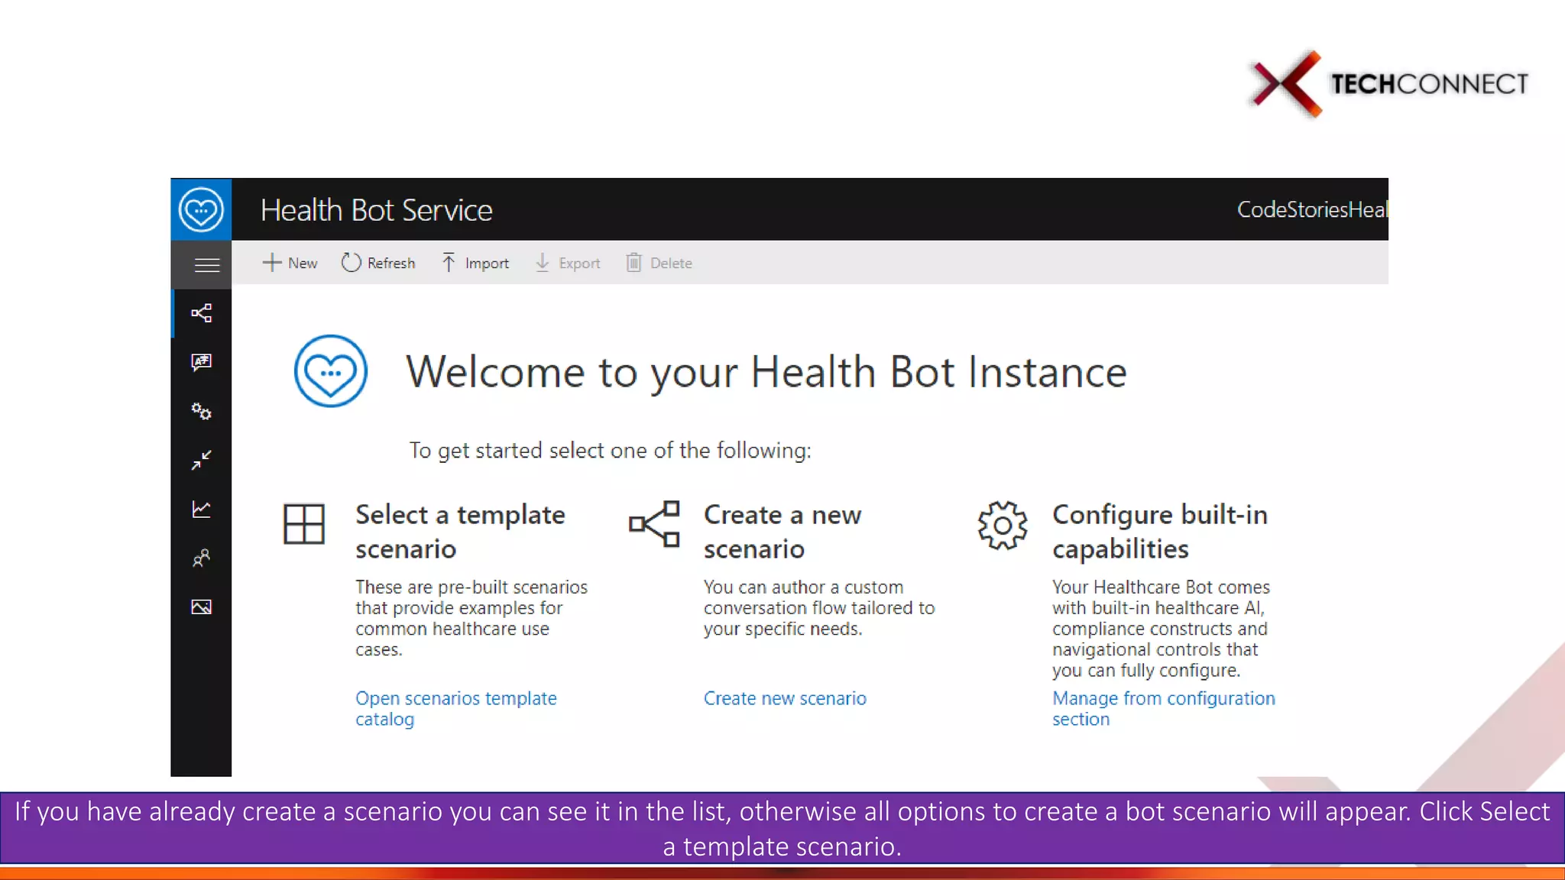Expand the hamburger navigation menu
The width and height of the screenshot is (1565, 880).
coord(206,265)
